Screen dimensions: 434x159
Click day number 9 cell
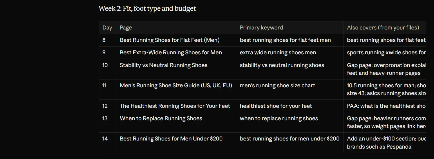coord(107,53)
